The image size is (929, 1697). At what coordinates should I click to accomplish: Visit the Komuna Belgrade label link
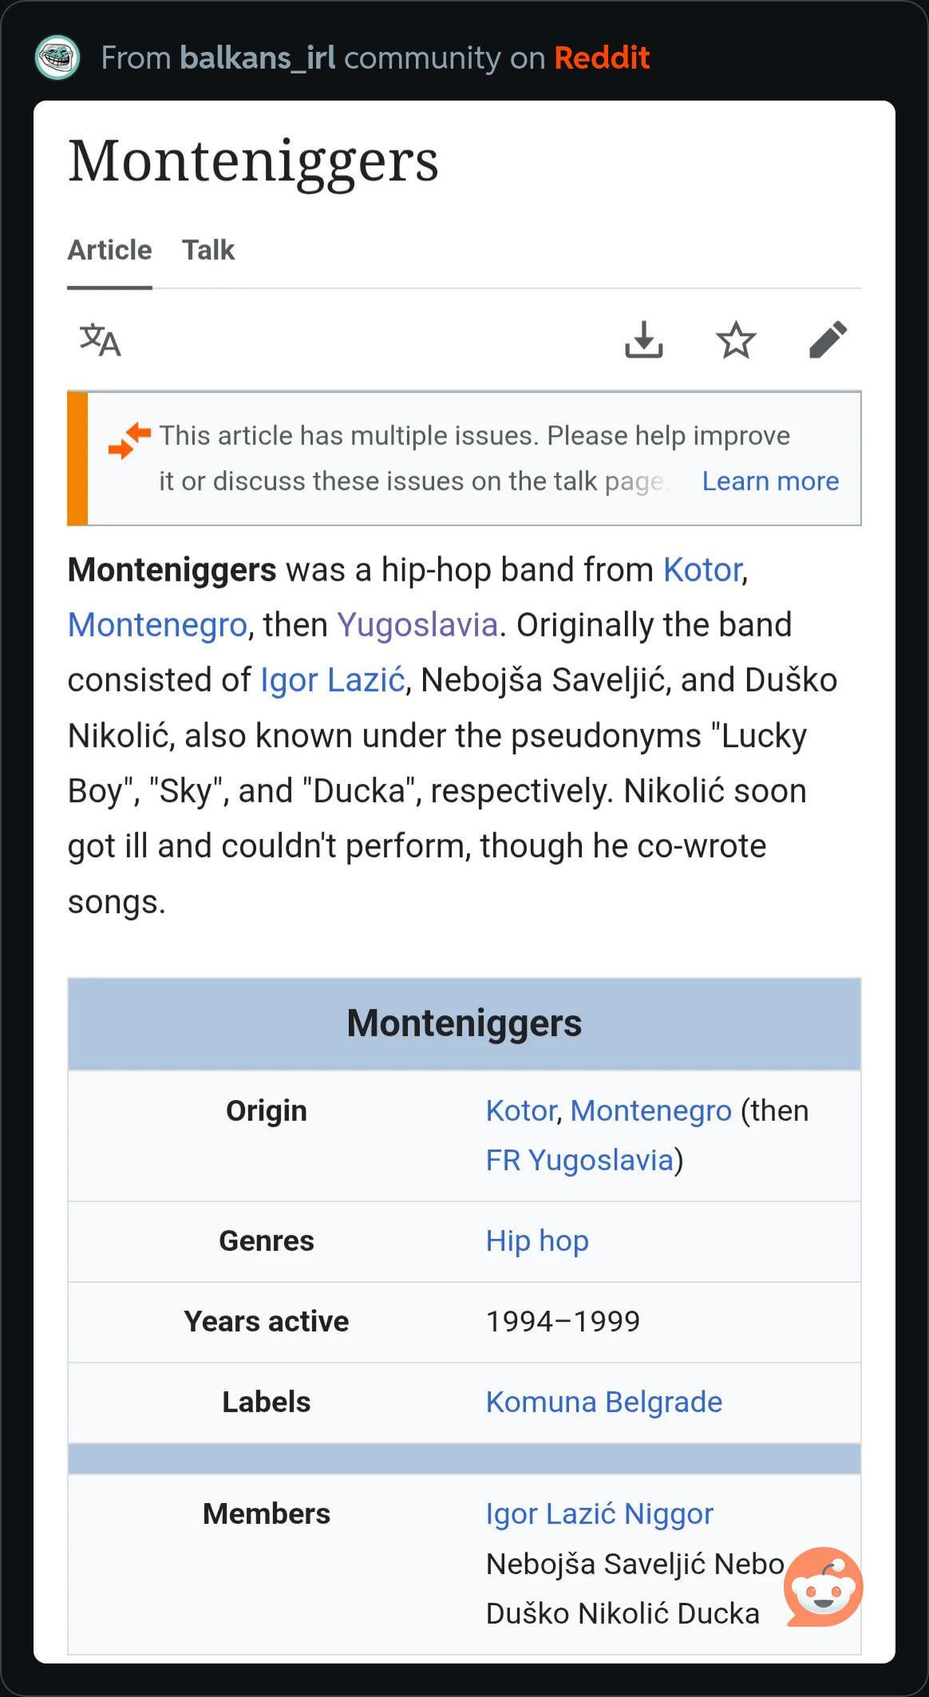tap(604, 1402)
